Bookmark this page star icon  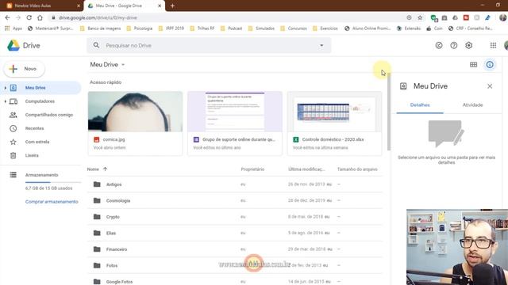tap(420, 17)
